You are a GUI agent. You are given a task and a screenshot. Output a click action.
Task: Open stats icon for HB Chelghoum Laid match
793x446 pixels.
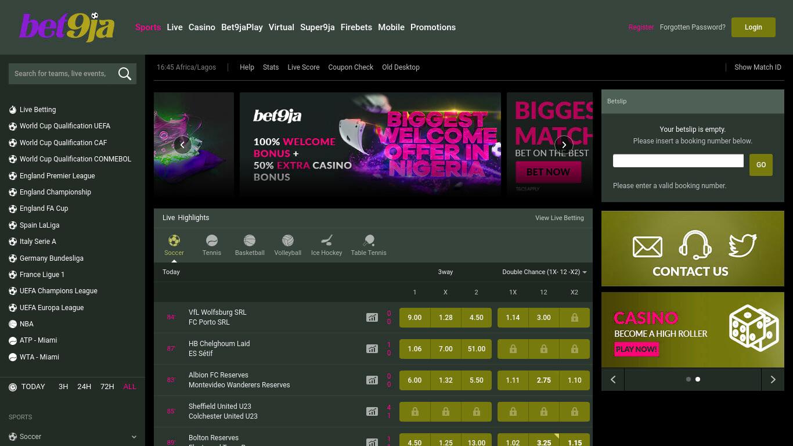372,348
